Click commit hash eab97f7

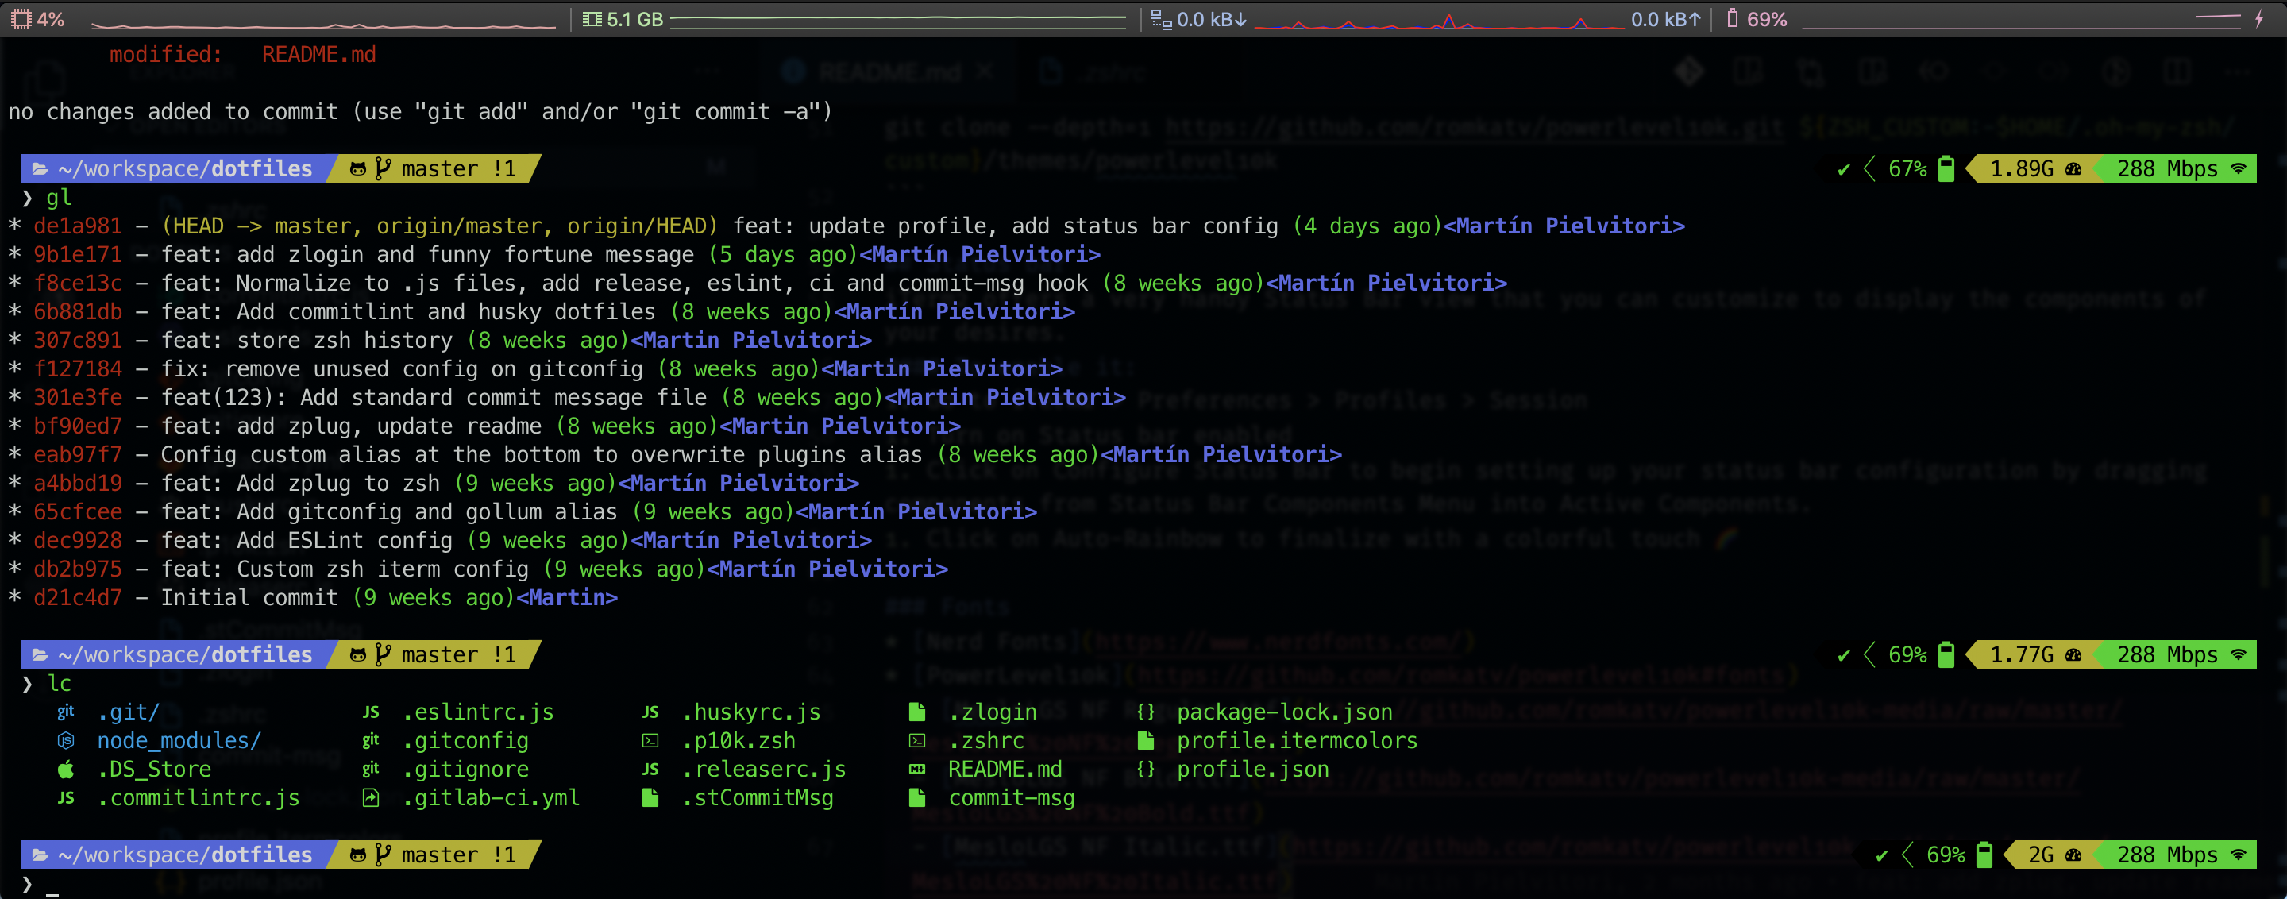coord(77,454)
